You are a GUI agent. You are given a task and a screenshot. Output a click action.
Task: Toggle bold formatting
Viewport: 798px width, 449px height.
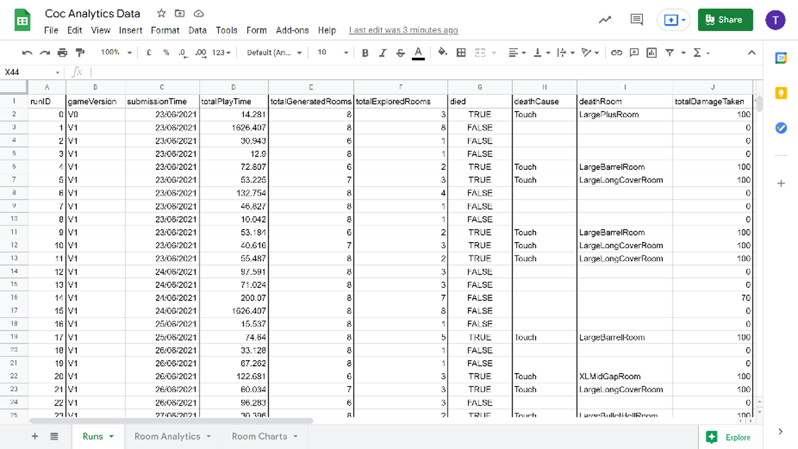pos(365,52)
